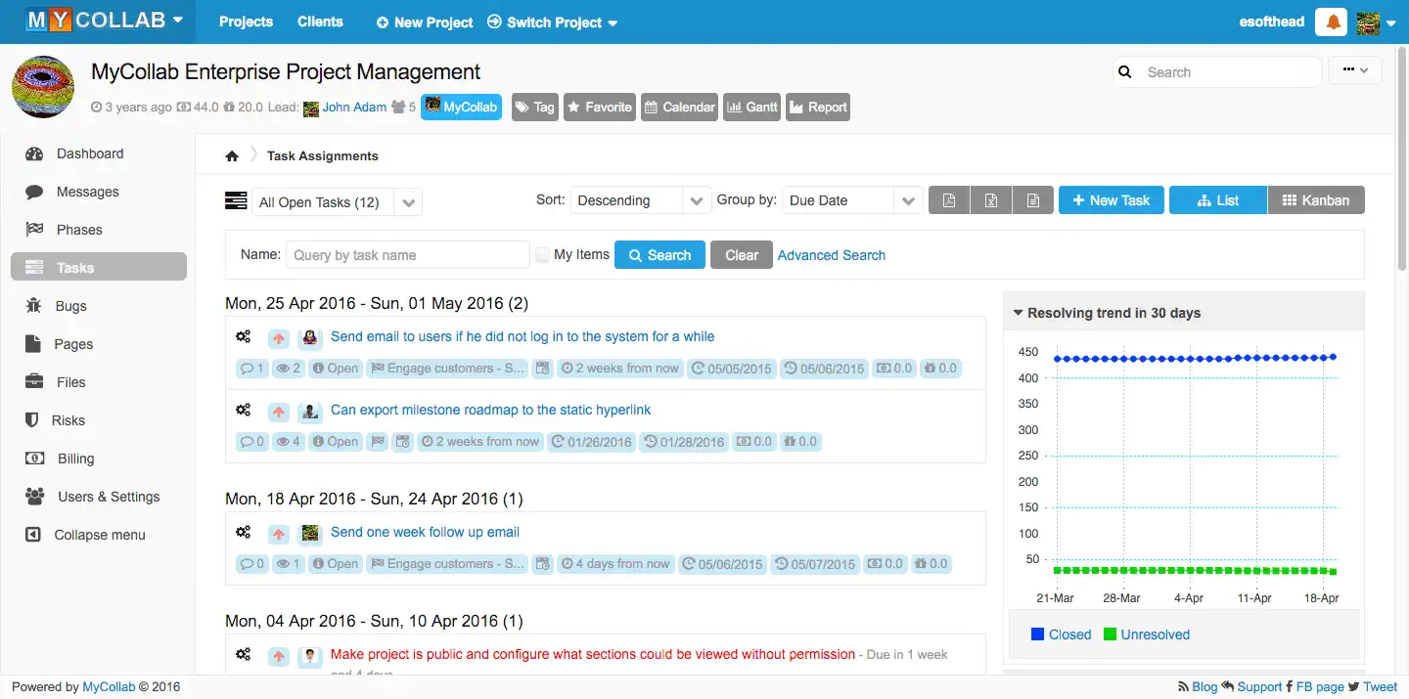The width and height of the screenshot is (1409, 699).
Task: Toggle Unresolved series in chart legend
Action: [x=1146, y=634]
